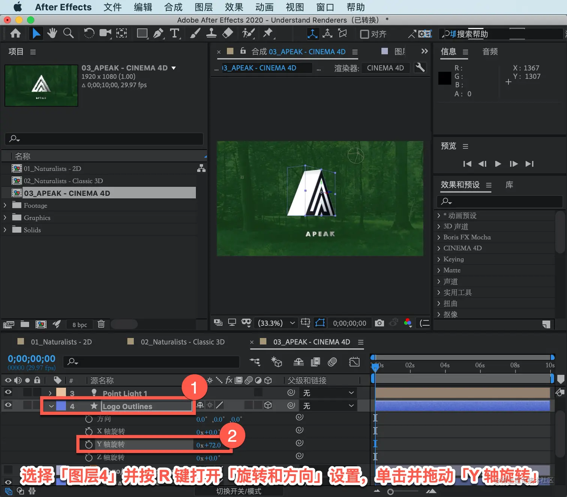Viewport: 567px width, 497px height.
Task: Click the current-time indicator on timeline ruler
Action: [x=375, y=367]
